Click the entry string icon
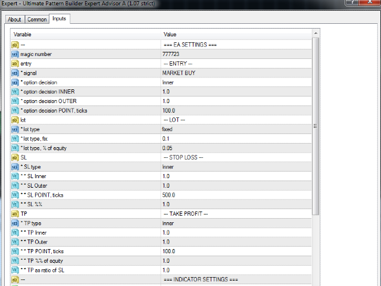Screen dimensions: 381x286 coord(15,64)
